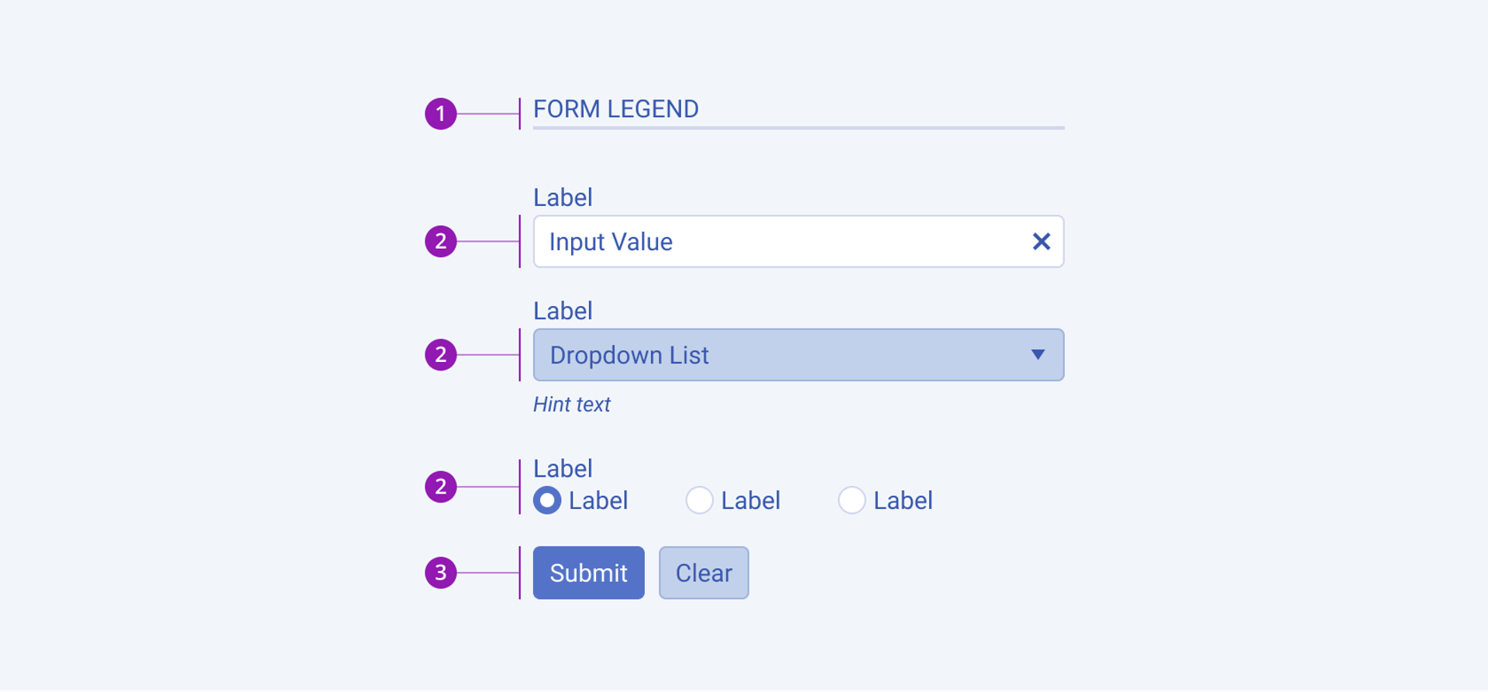Click the purple annotation badge numbered 1
This screenshot has height=692, width=1488.
[x=440, y=113]
